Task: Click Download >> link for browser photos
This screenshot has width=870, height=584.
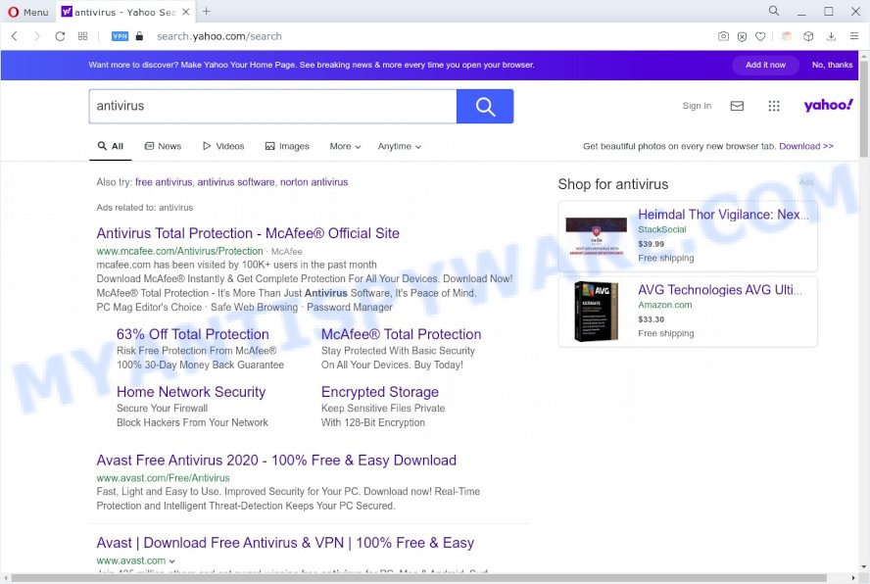Action: pos(806,146)
